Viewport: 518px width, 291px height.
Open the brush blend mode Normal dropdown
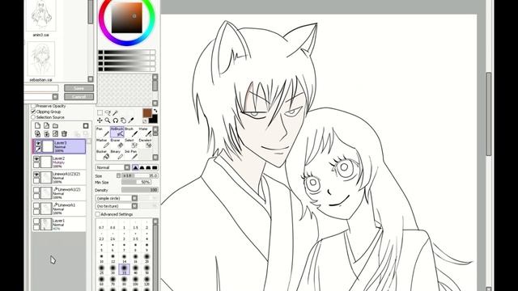tap(113, 167)
